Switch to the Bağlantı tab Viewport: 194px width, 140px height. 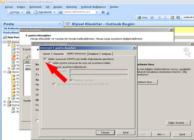click(x=94, y=54)
